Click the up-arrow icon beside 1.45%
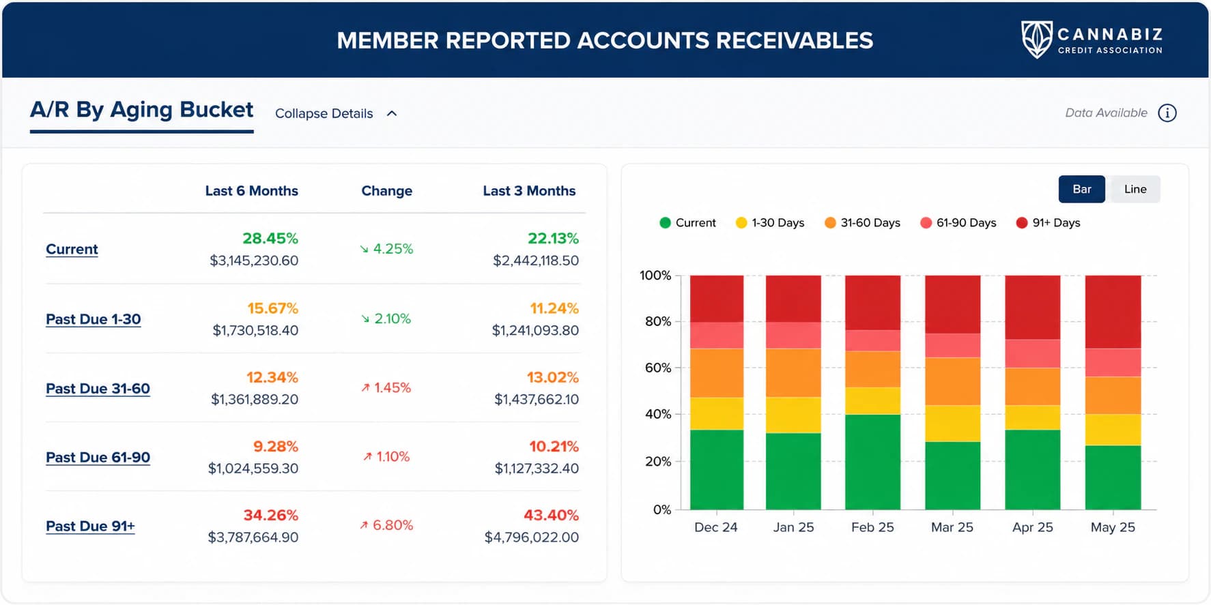This screenshot has width=1211, height=605. (x=366, y=387)
